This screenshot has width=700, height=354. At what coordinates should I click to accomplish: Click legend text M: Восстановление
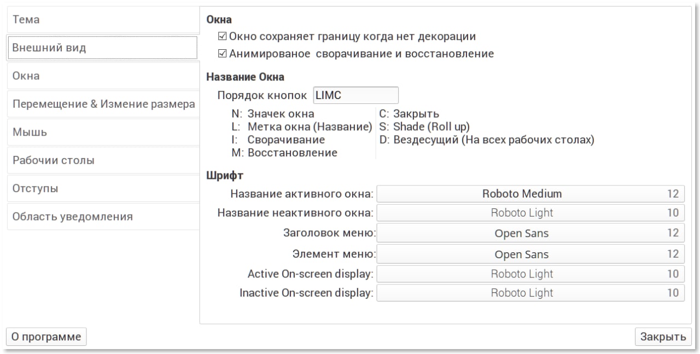click(284, 153)
